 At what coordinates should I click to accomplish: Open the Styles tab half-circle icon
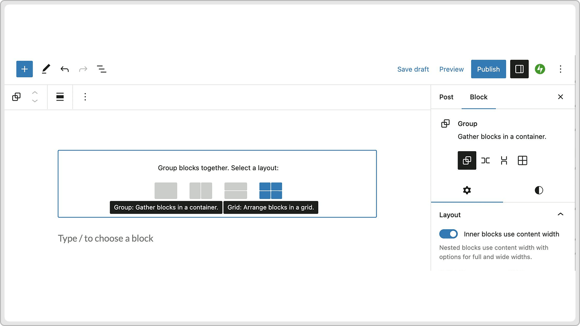539,190
